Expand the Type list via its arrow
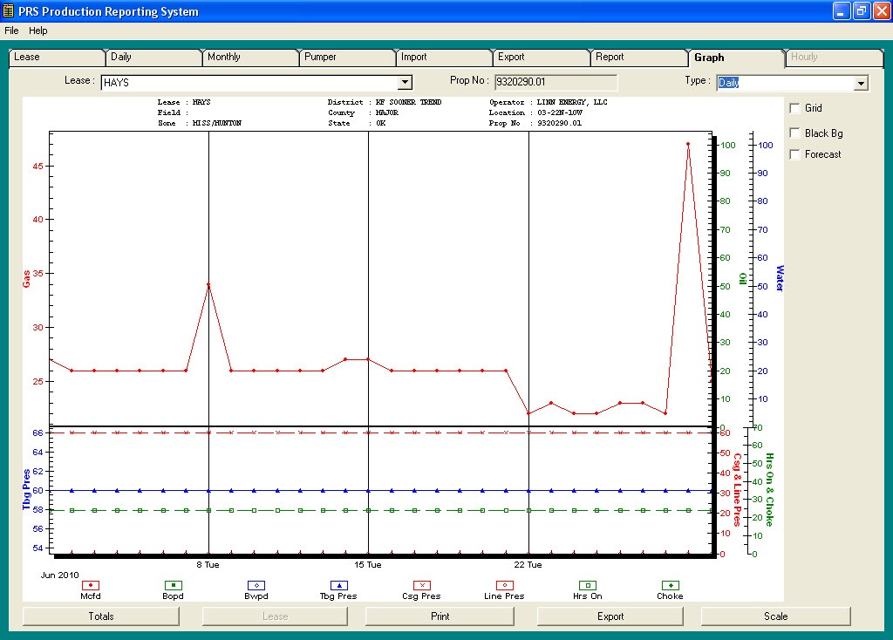This screenshot has width=893, height=640. pyautogui.click(x=860, y=82)
